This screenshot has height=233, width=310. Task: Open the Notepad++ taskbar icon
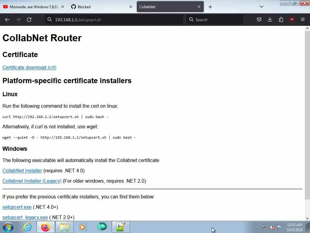pos(120,227)
